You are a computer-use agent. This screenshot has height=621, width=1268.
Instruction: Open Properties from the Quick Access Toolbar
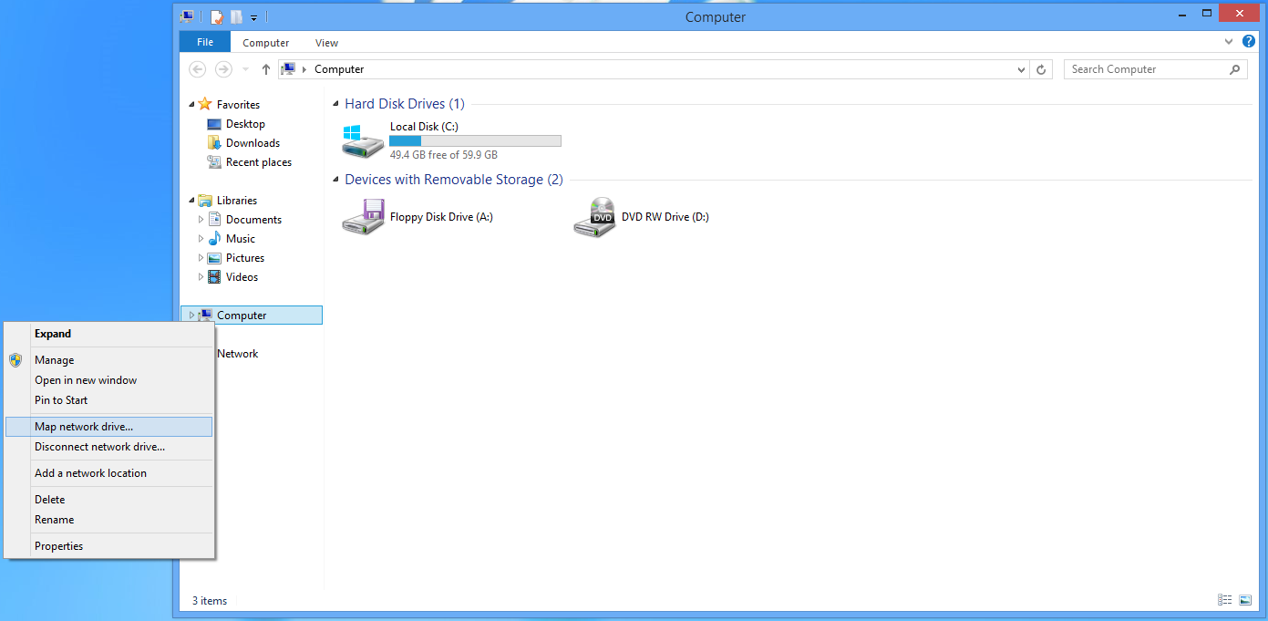click(216, 16)
